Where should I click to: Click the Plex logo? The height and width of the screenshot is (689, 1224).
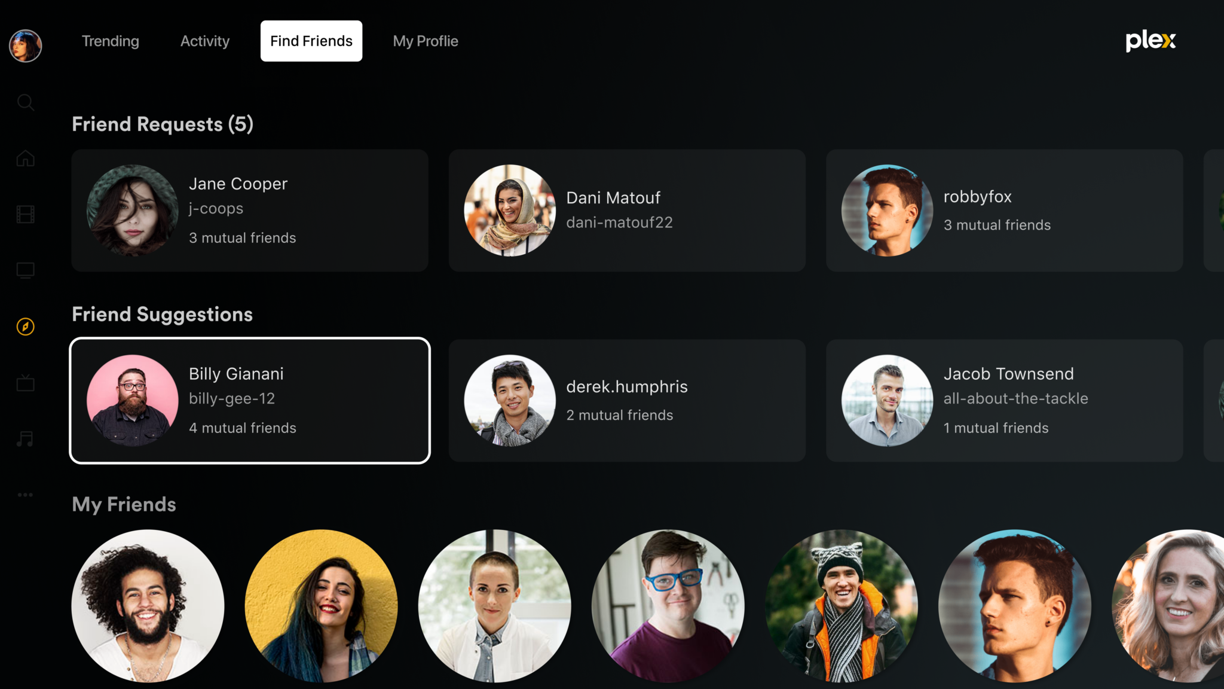tap(1149, 41)
